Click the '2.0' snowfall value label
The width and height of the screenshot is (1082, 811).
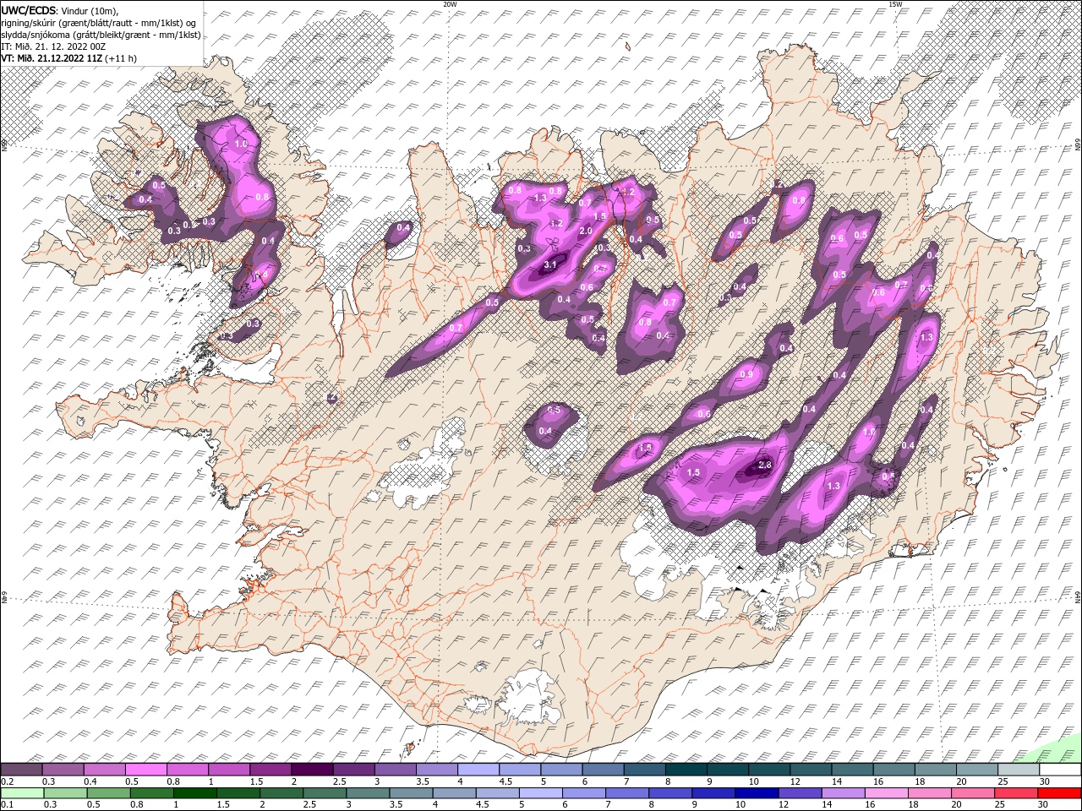[585, 231]
